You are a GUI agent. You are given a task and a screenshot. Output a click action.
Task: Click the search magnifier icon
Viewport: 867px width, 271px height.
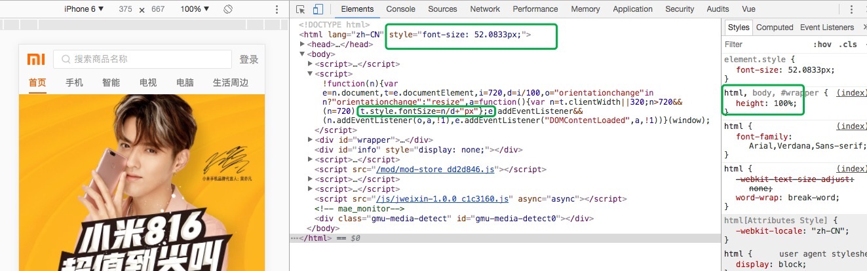pyautogui.click(x=66, y=60)
